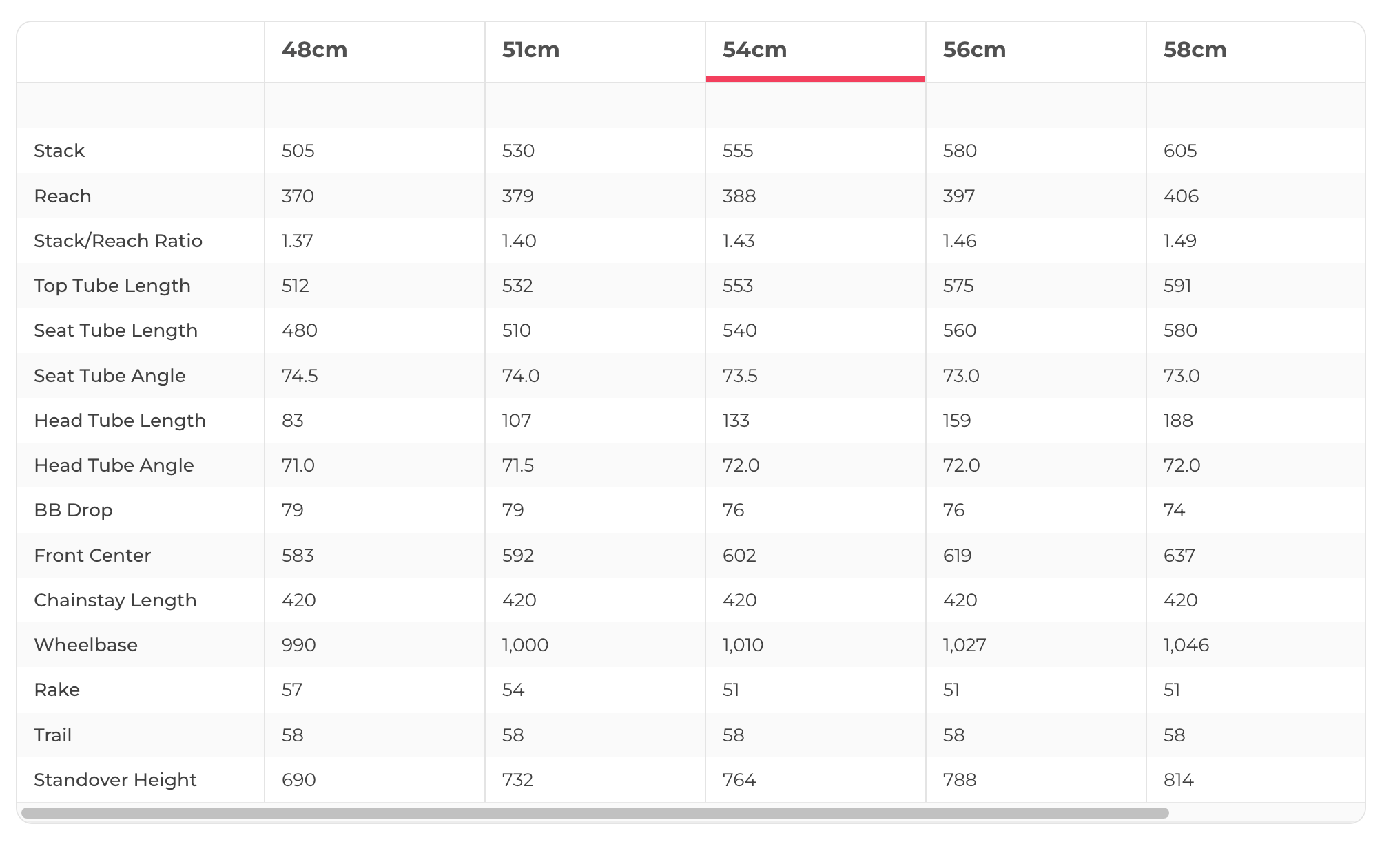The width and height of the screenshot is (1393, 844).
Task: Click the Reach row label
Action: [63, 196]
